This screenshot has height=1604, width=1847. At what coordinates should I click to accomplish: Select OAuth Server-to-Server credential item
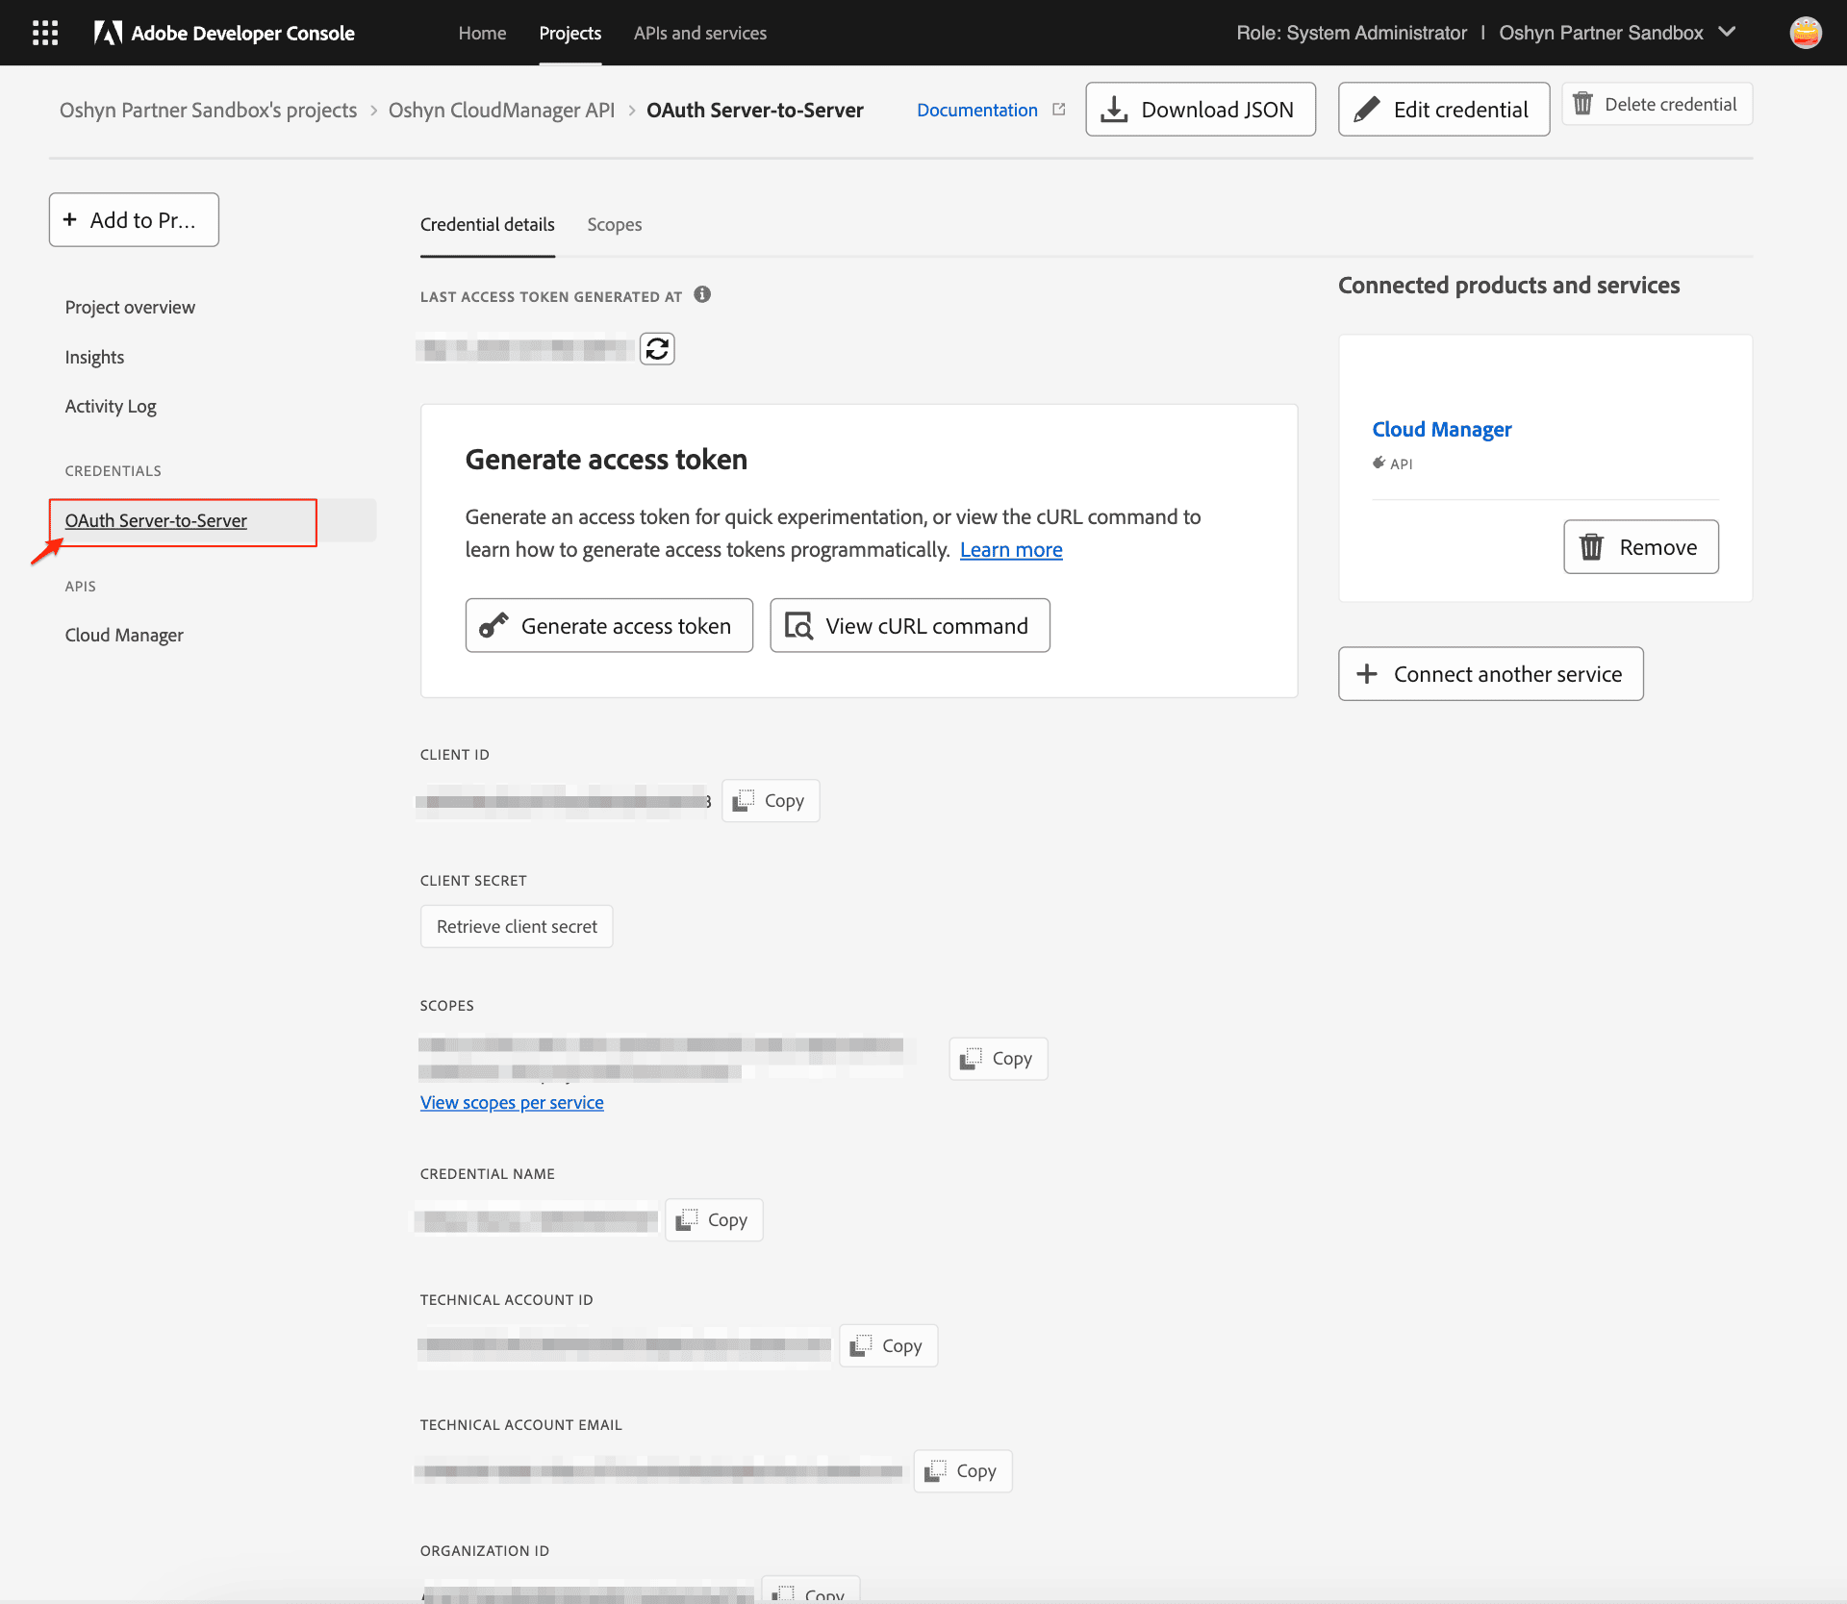tap(156, 519)
